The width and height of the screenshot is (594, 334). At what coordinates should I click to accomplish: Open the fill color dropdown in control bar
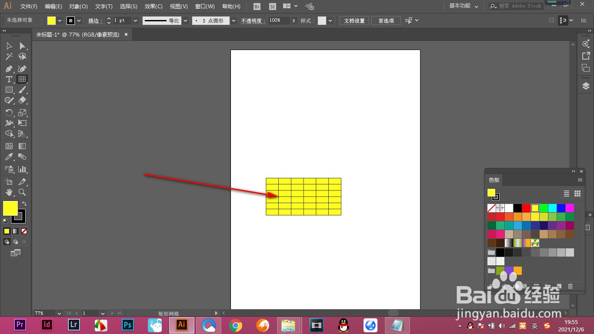[x=60, y=21]
